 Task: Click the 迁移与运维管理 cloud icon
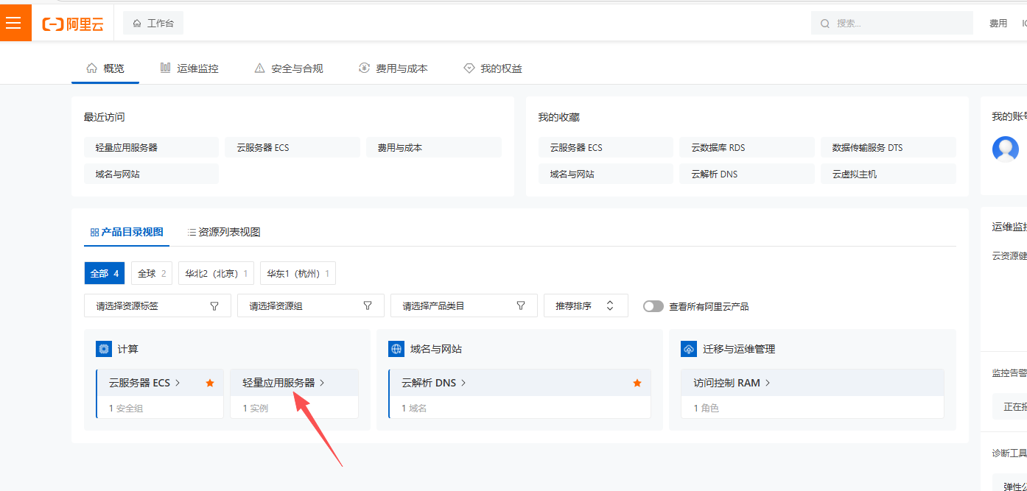689,349
